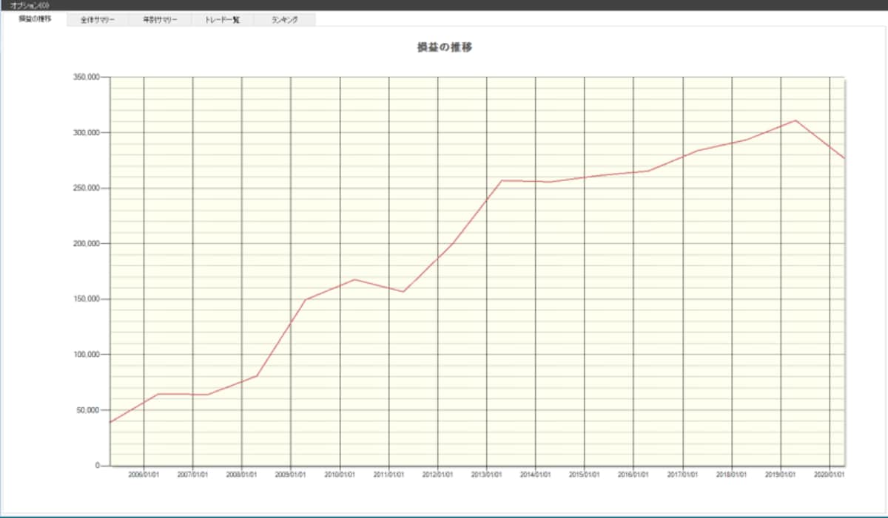Click the 2016/01/01 x-axis label

coord(633,475)
